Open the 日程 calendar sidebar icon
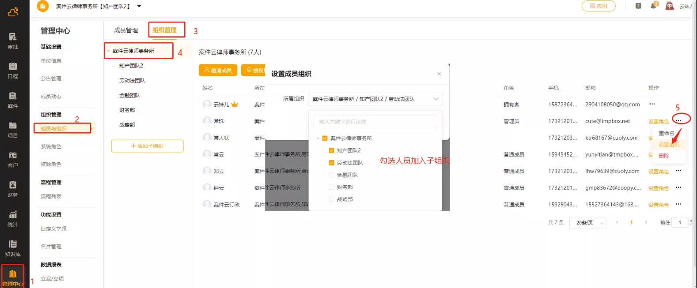 13,70
